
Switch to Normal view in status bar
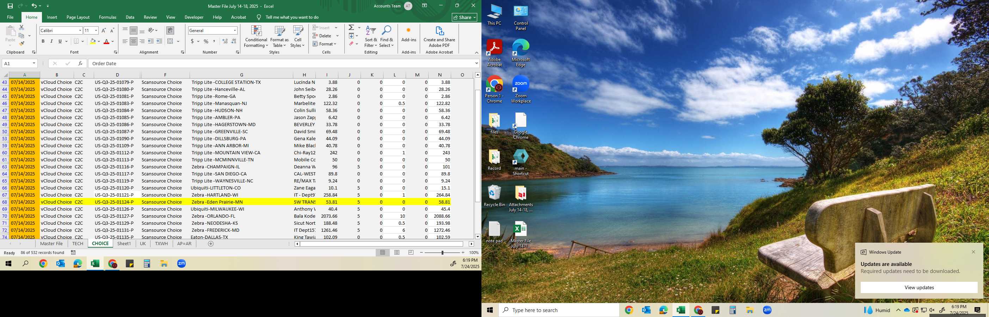pyautogui.click(x=382, y=253)
